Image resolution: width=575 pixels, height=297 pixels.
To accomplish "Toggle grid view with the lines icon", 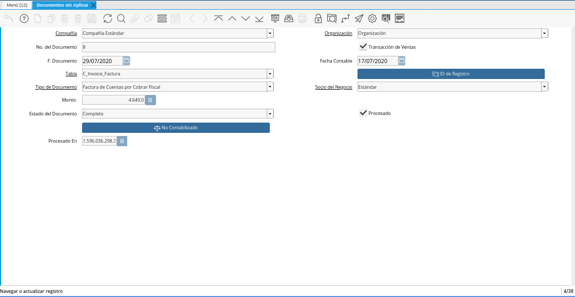I will click(x=162, y=18).
